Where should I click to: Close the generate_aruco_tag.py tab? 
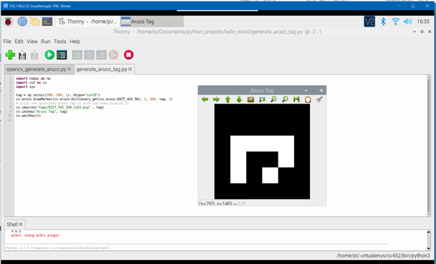pos(130,69)
